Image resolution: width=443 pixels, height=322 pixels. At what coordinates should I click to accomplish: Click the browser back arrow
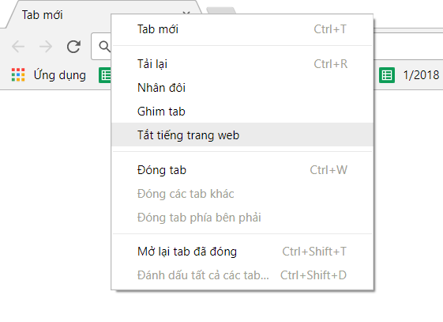coord(18,47)
